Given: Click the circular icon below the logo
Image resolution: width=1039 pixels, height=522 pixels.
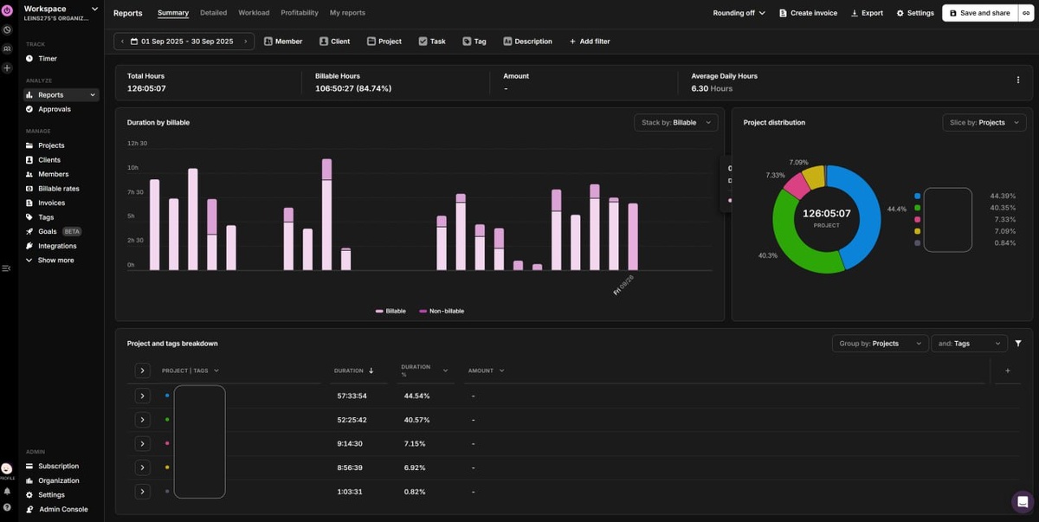Looking at the screenshot, I should click(x=7, y=29).
